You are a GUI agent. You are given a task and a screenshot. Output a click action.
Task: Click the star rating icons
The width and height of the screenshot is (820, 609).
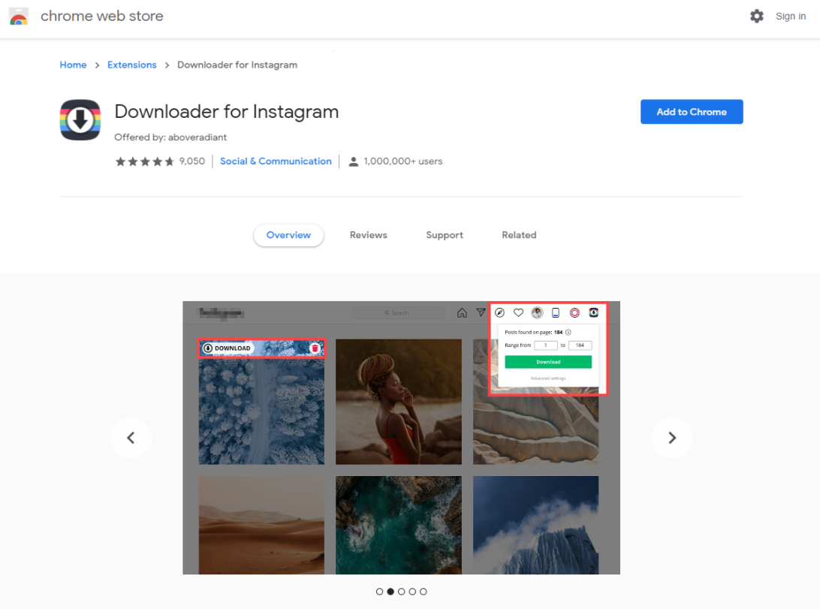[x=145, y=161]
